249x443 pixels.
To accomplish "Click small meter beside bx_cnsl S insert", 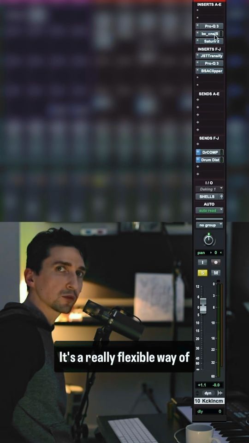I will coord(222,34).
